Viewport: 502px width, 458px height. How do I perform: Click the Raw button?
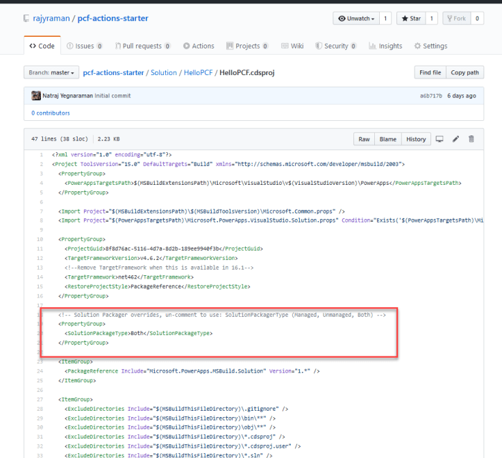point(364,139)
